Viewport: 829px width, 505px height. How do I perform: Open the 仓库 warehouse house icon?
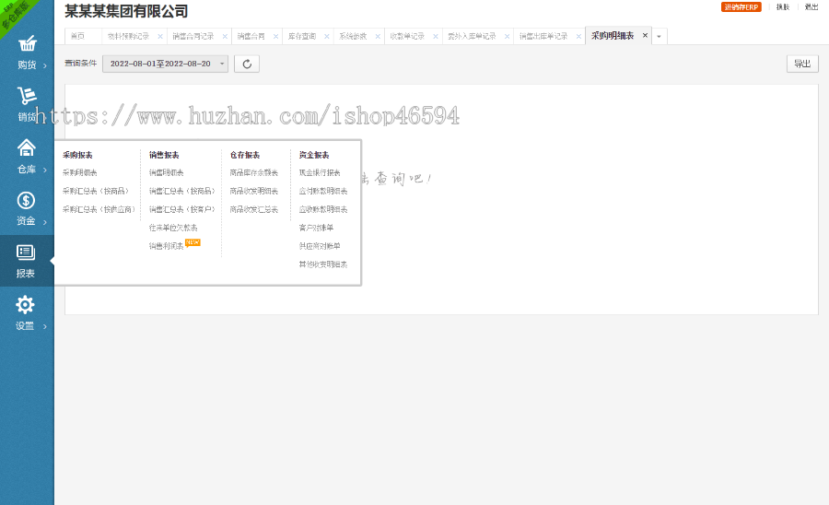click(27, 147)
